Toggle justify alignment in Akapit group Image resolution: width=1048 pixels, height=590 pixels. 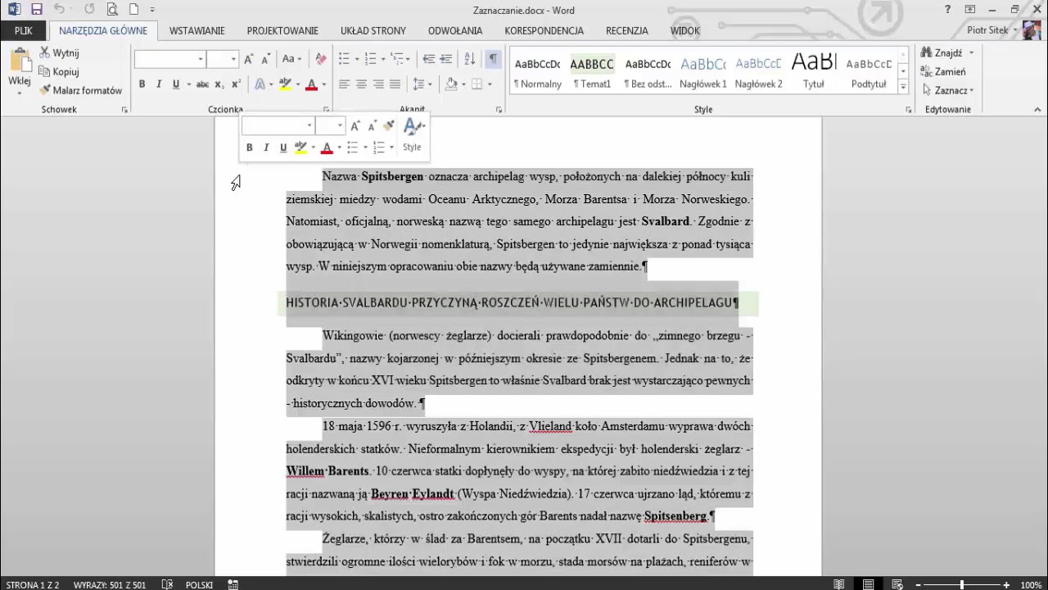coord(395,84)
